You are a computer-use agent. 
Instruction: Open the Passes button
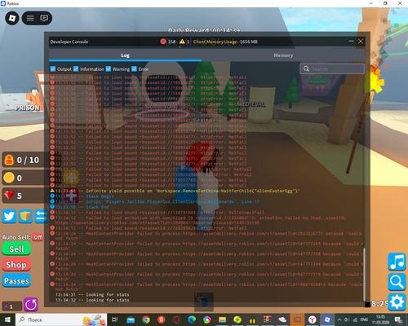pos(16,280)
